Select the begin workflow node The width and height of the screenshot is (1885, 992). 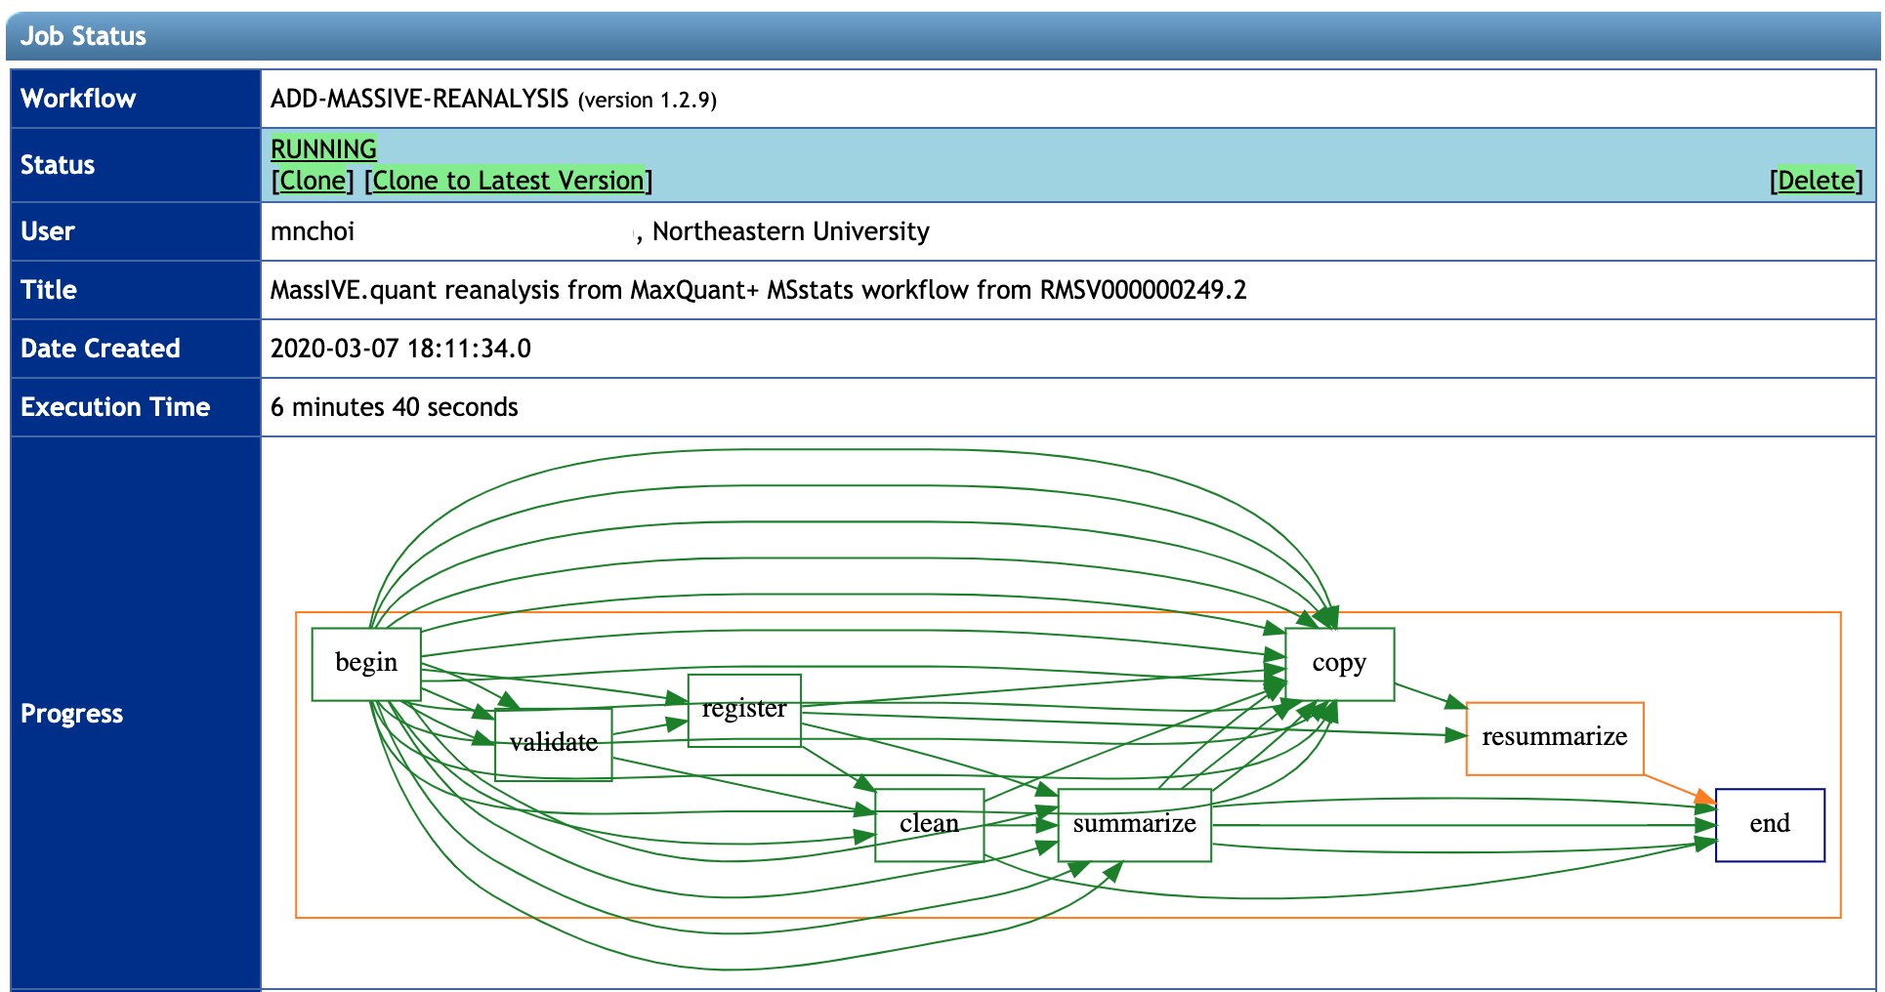click(x=366, y=664)
